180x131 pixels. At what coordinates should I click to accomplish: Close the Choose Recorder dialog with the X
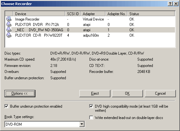(x=176, y=4)
